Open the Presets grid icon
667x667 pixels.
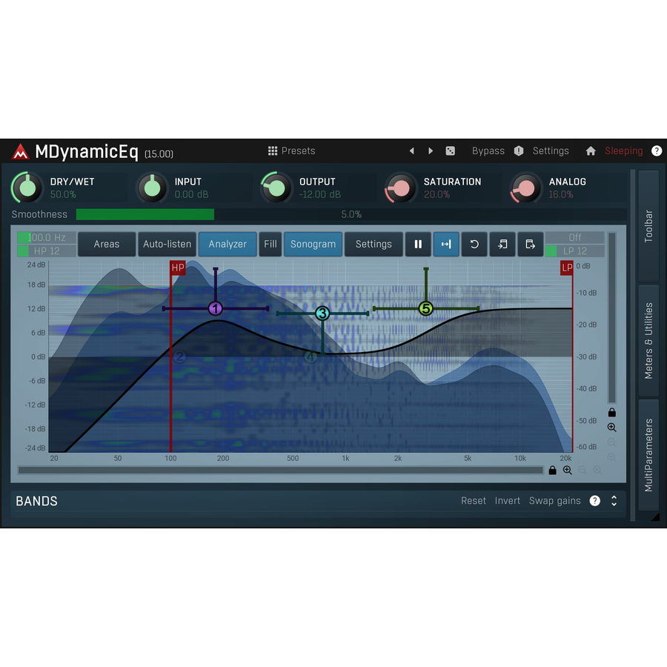tap(273, 150)
